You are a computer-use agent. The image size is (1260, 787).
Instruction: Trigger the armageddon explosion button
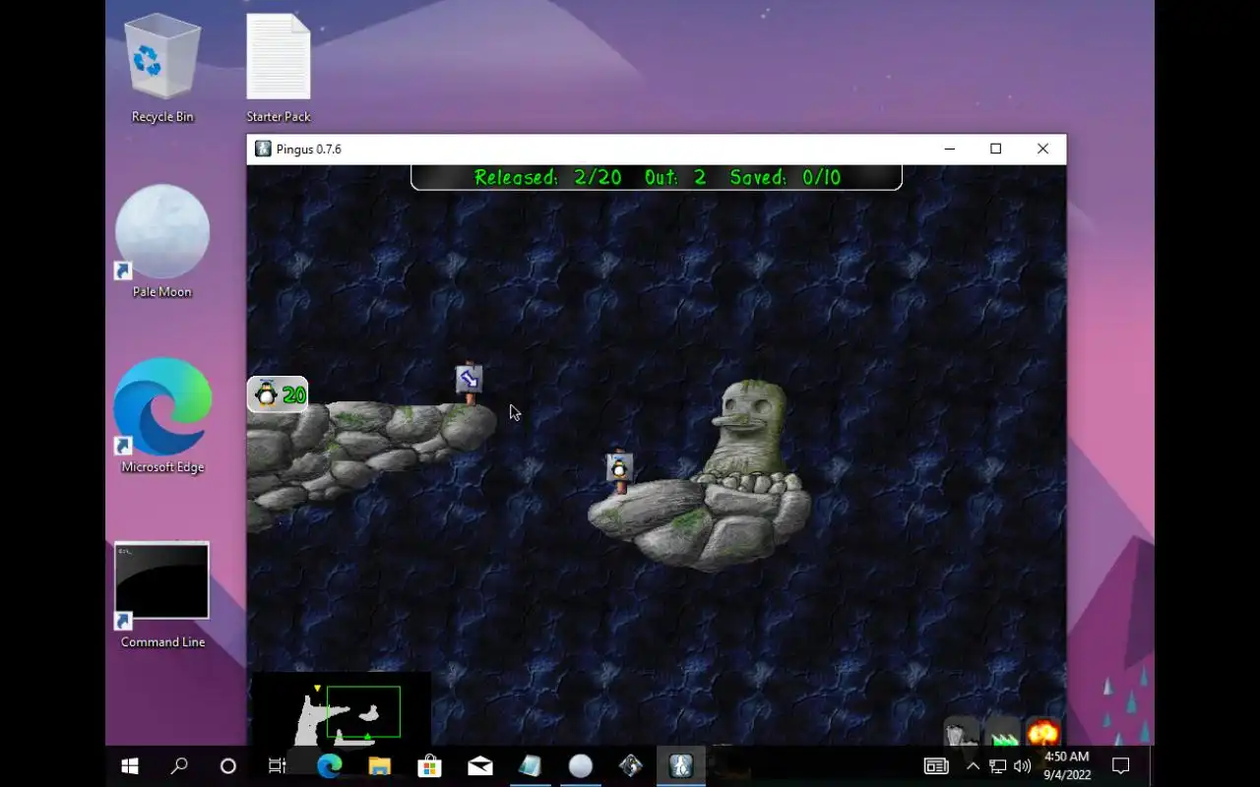point(1043,733)
